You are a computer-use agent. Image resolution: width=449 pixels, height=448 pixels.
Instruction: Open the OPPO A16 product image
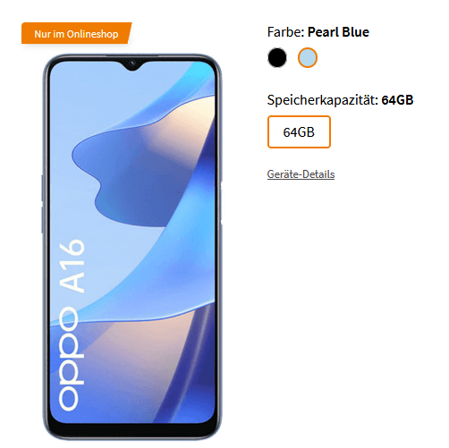pos(132,247)
